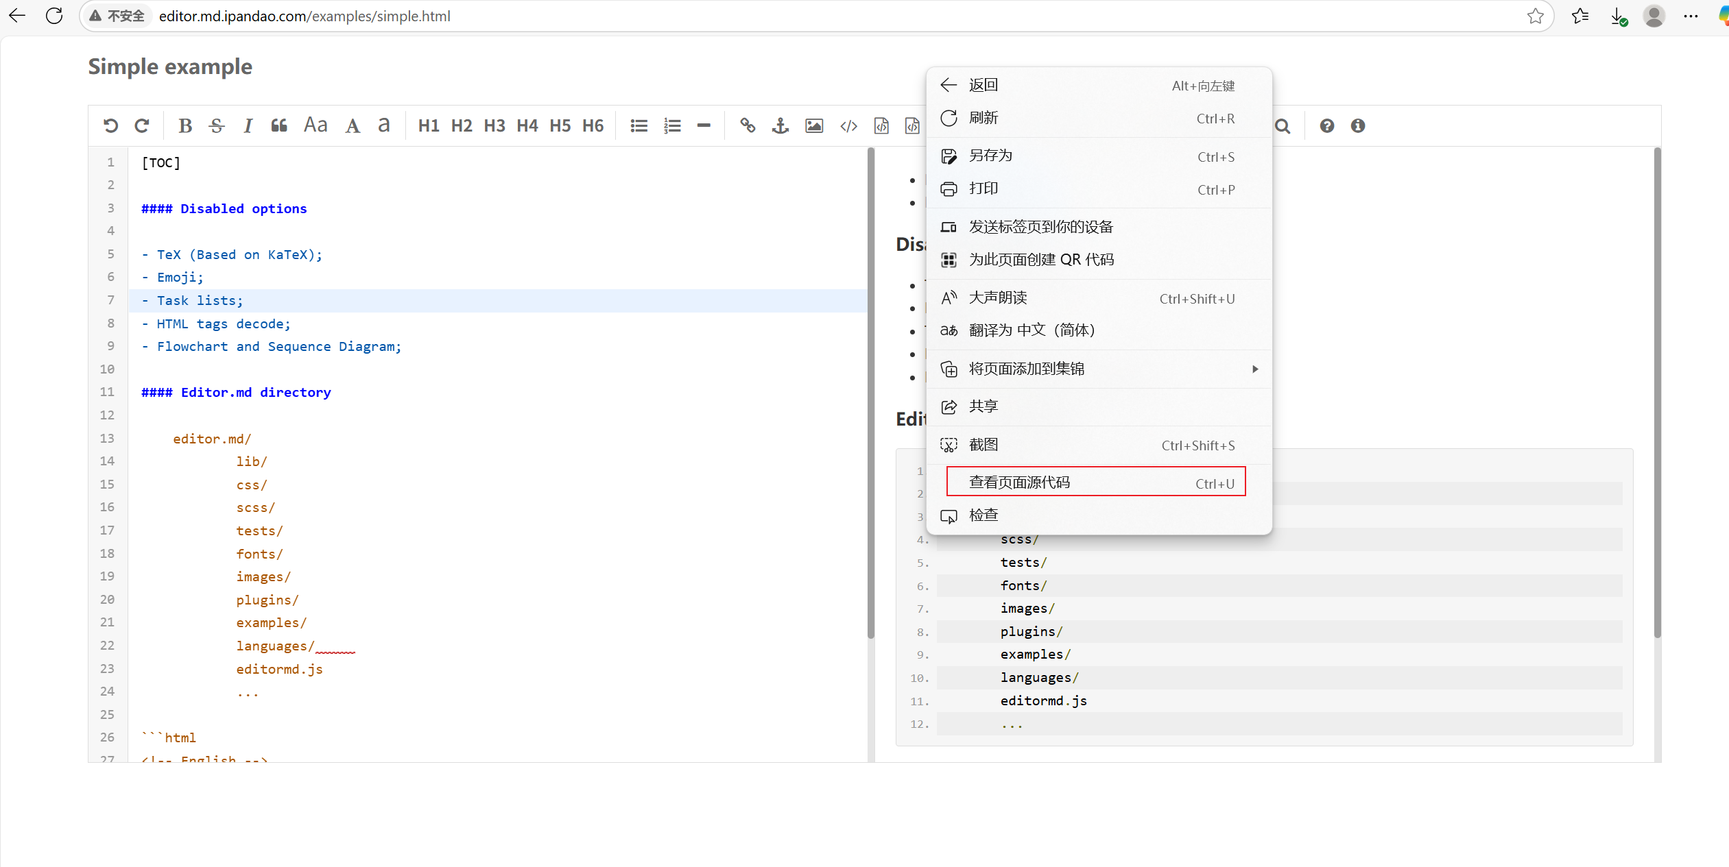Expand 将页面添加到集锦 submenu arrow
The image size is (1729, 867).
coord(1254,369)
